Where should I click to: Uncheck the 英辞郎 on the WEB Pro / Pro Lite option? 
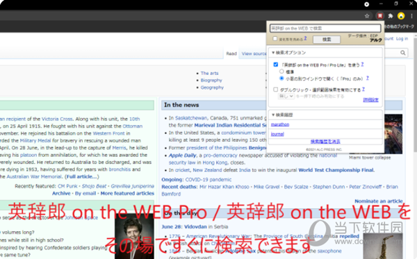point(276,65)
